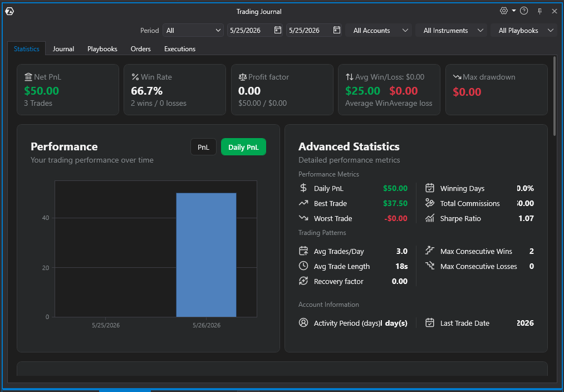564x392 pixels.
Task: Click the Net PnL bank icon
Action: (x=28, y=77)
